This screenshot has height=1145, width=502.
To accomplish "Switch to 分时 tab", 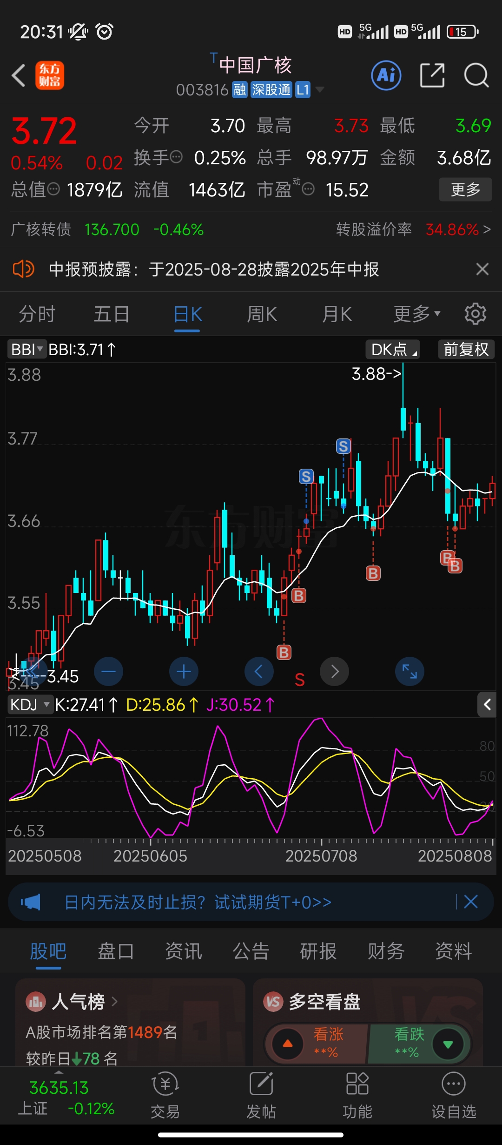I will pyautogui.click(x=37, y=314).
